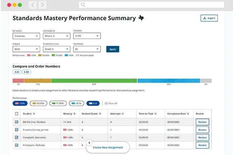
Task: Click Create New Assignment button
Action: (108, 147)
